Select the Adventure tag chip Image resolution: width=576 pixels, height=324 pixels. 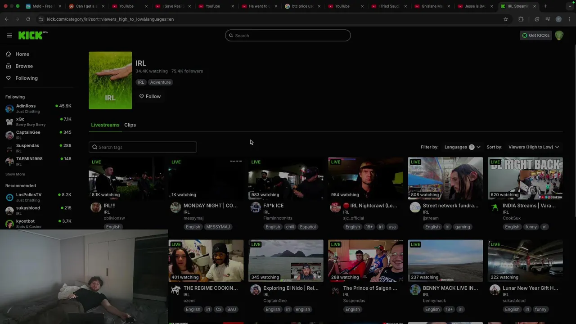coord(160,82)
